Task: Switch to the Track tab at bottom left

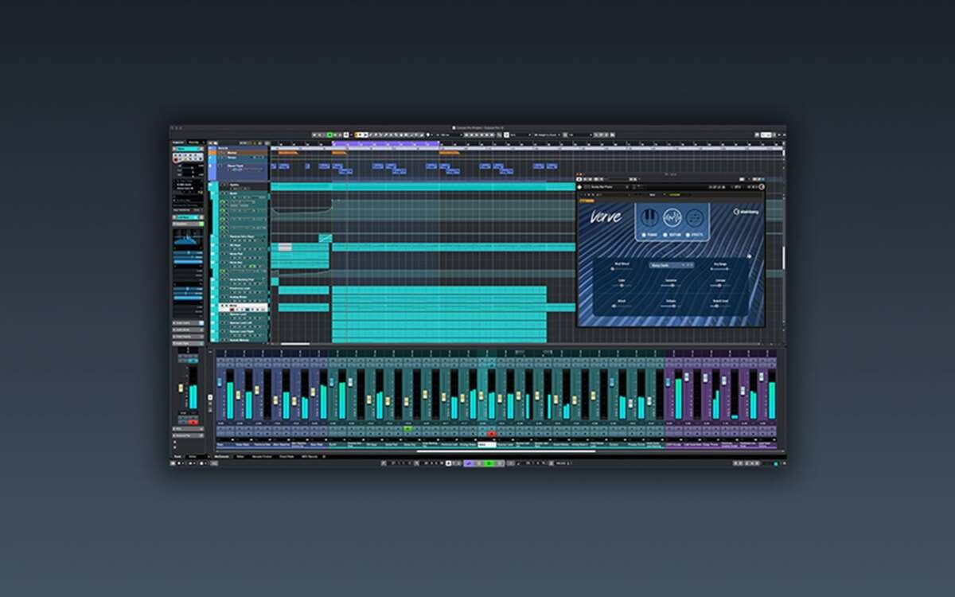Action: [x=178, y=456]
